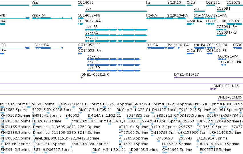Click the CG14052-PA protein label
The width and height of the screenshot is (243, 154).
click(90, 50)
